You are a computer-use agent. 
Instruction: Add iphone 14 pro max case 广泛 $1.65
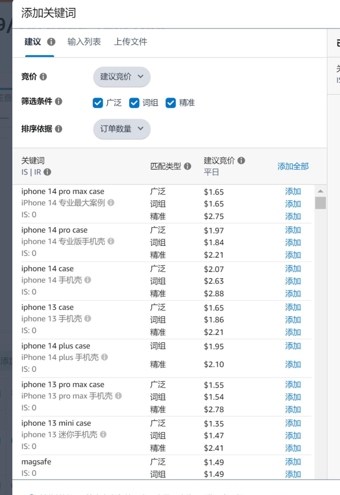click(x=293, y=191)
